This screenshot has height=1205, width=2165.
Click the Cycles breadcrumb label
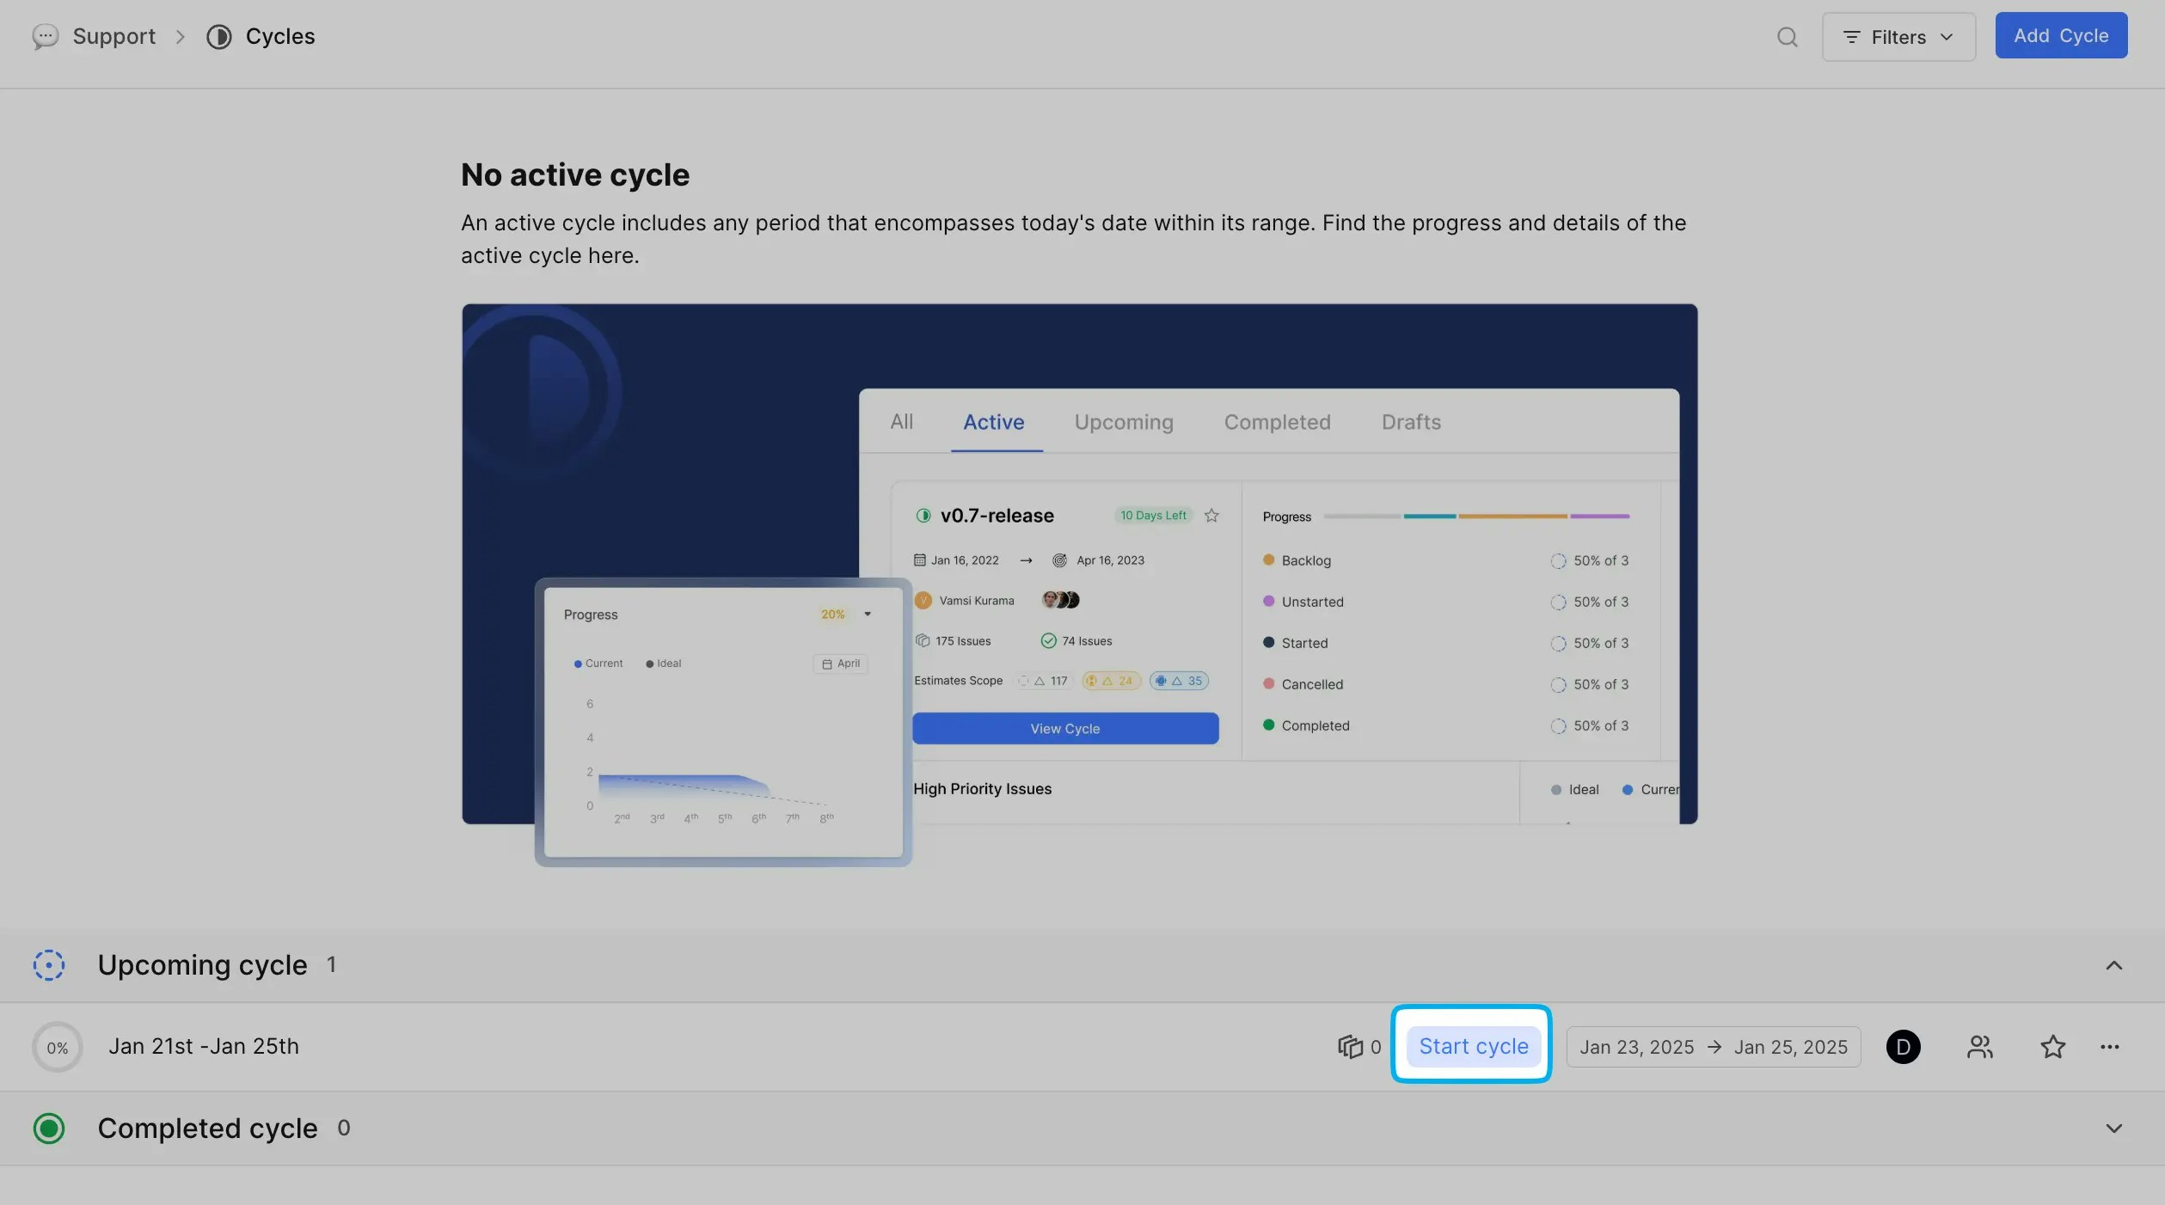pyautogui.click(x=280, y=37)
